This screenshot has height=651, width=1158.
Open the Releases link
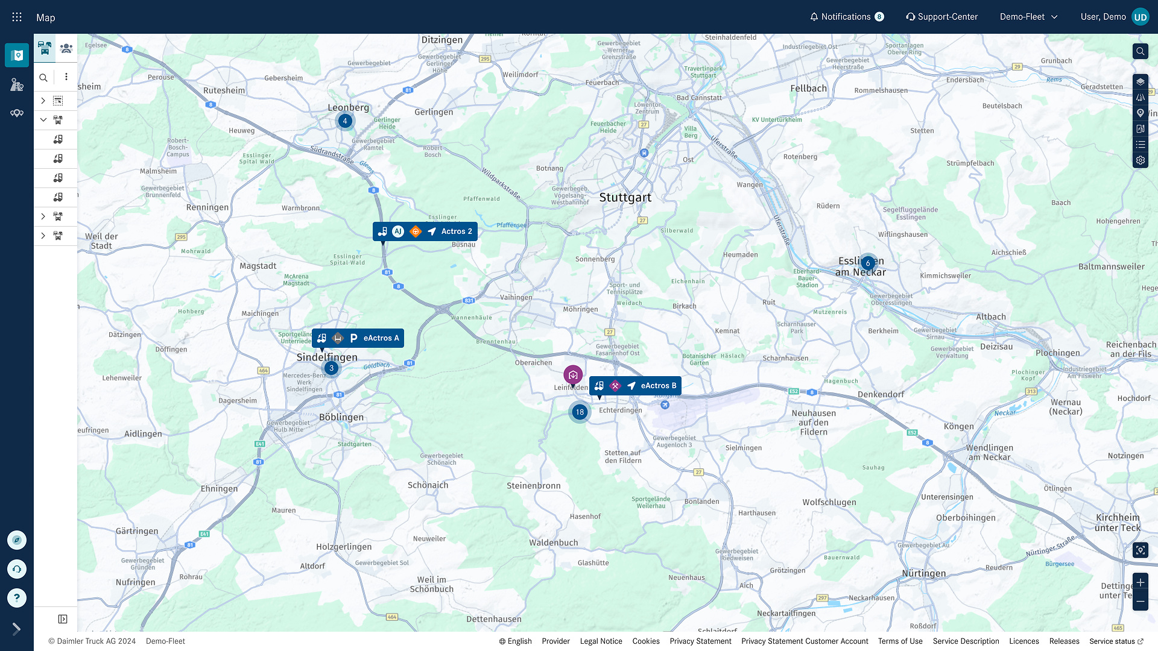coord(1064,641)
